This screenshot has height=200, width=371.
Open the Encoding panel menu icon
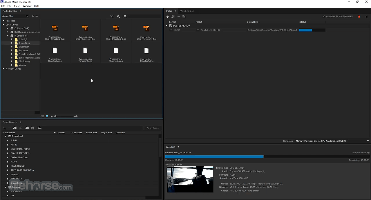178,147
